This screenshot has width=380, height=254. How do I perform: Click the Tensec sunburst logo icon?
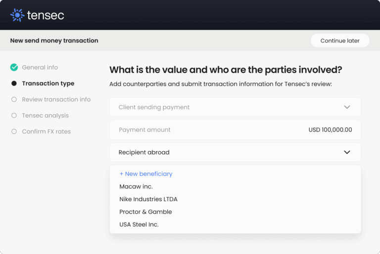click(x=17, y=15)
